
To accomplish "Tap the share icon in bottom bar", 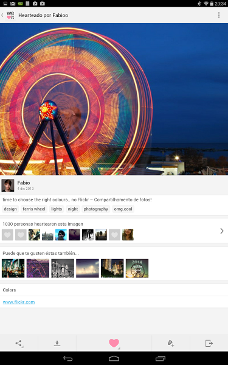I will [x=19, y=343].
